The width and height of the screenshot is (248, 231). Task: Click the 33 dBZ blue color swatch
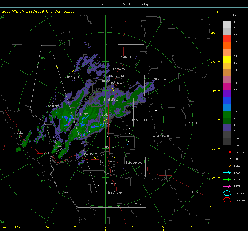click(227, 100)
